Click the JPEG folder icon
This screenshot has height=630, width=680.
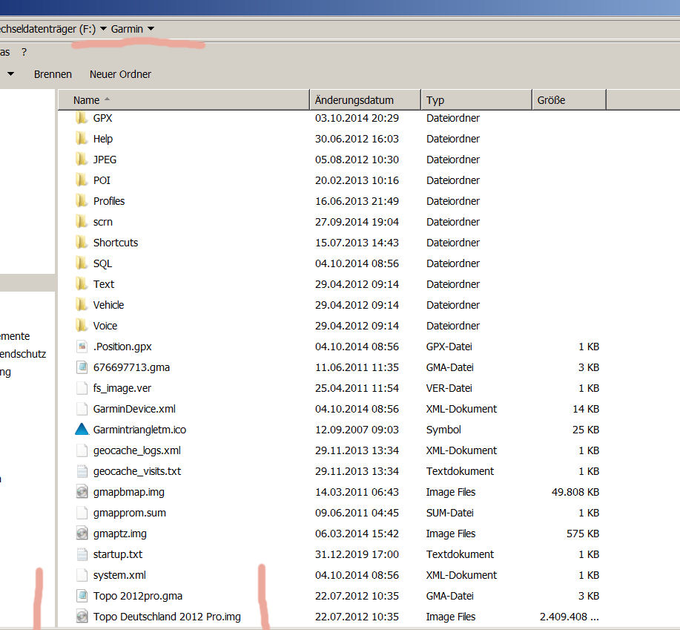[x=81, y=160]
